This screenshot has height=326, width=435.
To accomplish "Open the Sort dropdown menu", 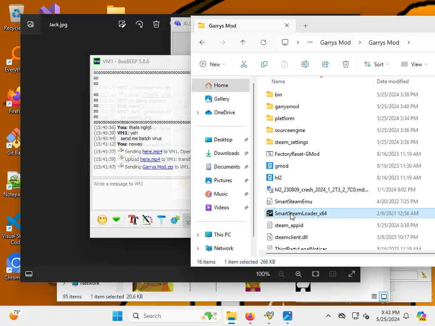I will (x=376, y=65).
